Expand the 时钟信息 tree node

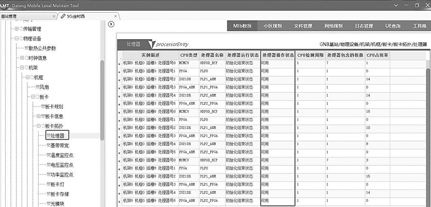pyautogui.click(x=22, y=58)
